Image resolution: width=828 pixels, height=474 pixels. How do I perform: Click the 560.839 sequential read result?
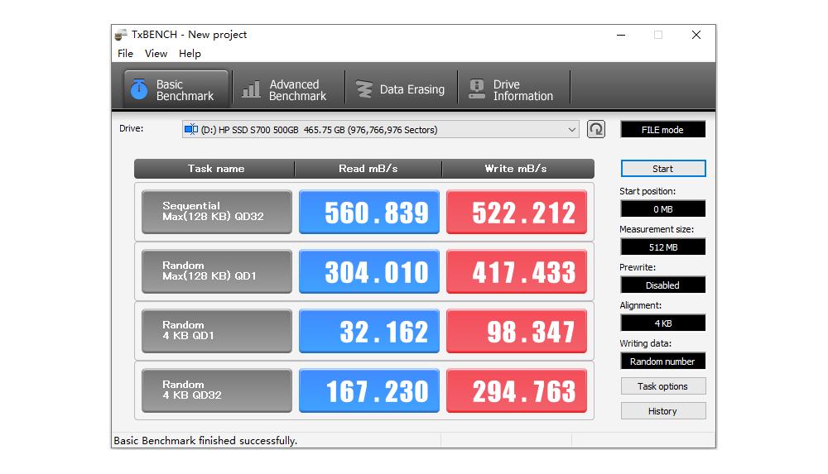(369, 212)
